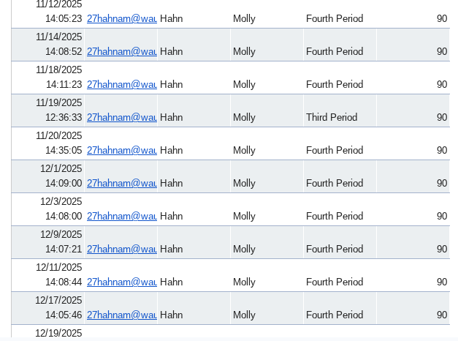Click the Fourth Period cell in the 11/18/2025 row
The width and height of the screenshot is (458, 341).
click(x=335, y=85)
